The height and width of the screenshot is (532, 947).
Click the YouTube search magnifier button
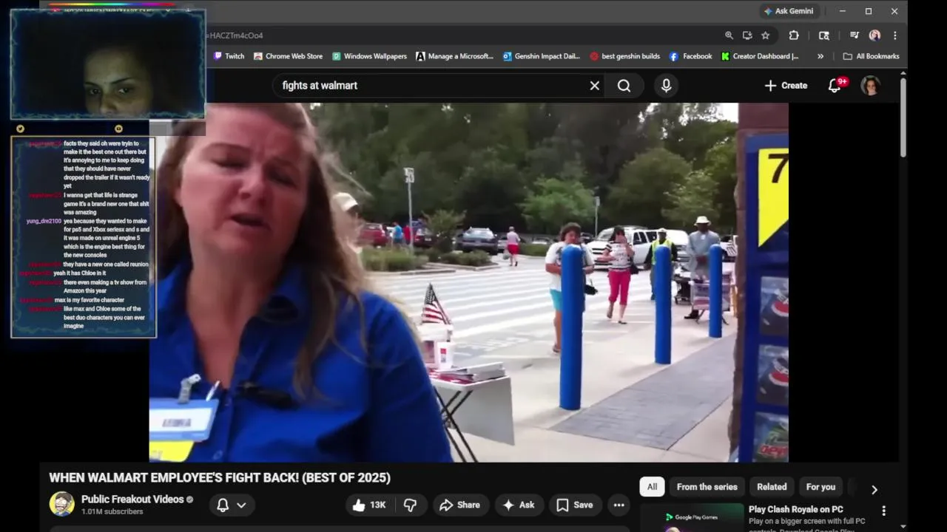click(x=624, y=86)
